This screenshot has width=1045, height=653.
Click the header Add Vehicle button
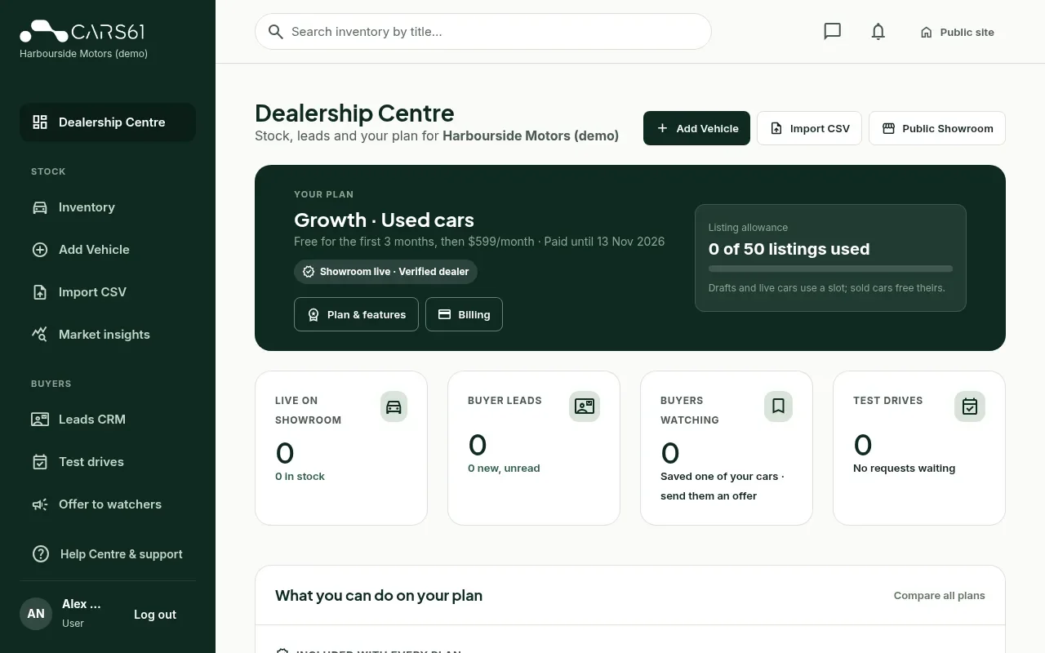696,128
